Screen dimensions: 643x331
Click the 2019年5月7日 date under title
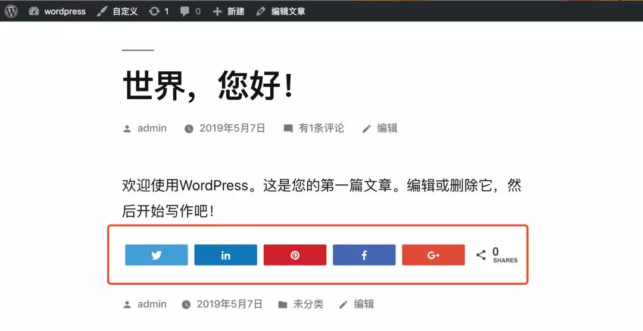232,128
